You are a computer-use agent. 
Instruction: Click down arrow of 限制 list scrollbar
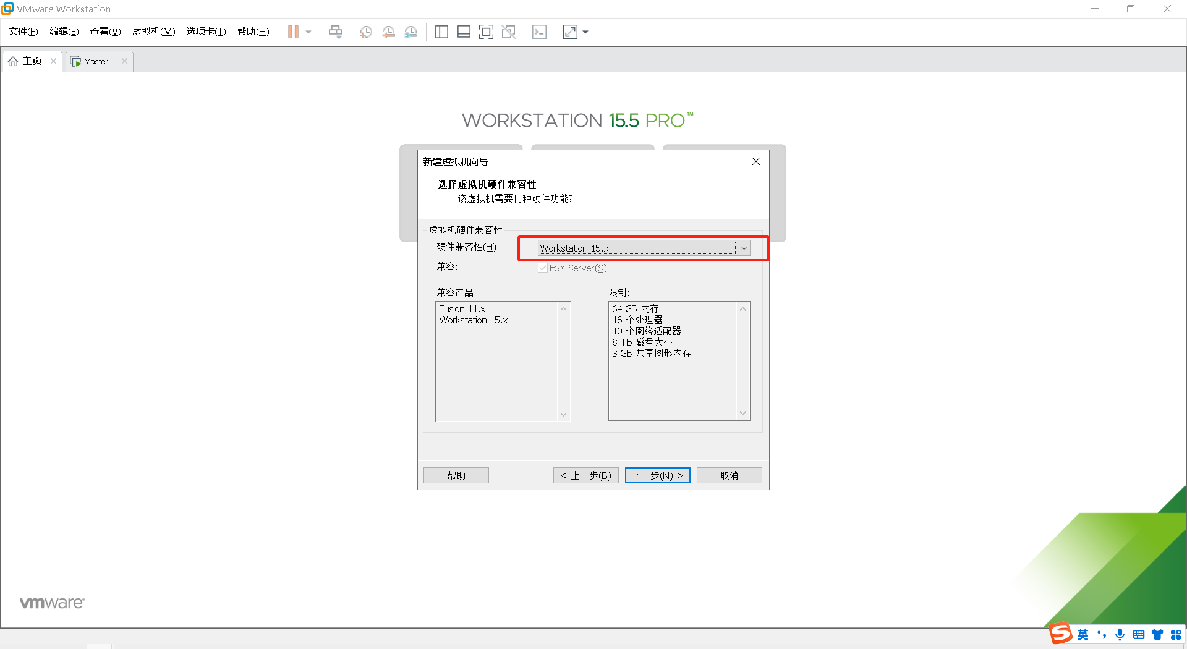click(x=742, y=413)
